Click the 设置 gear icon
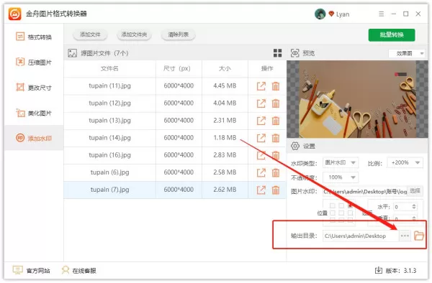 tap(294, 146)
